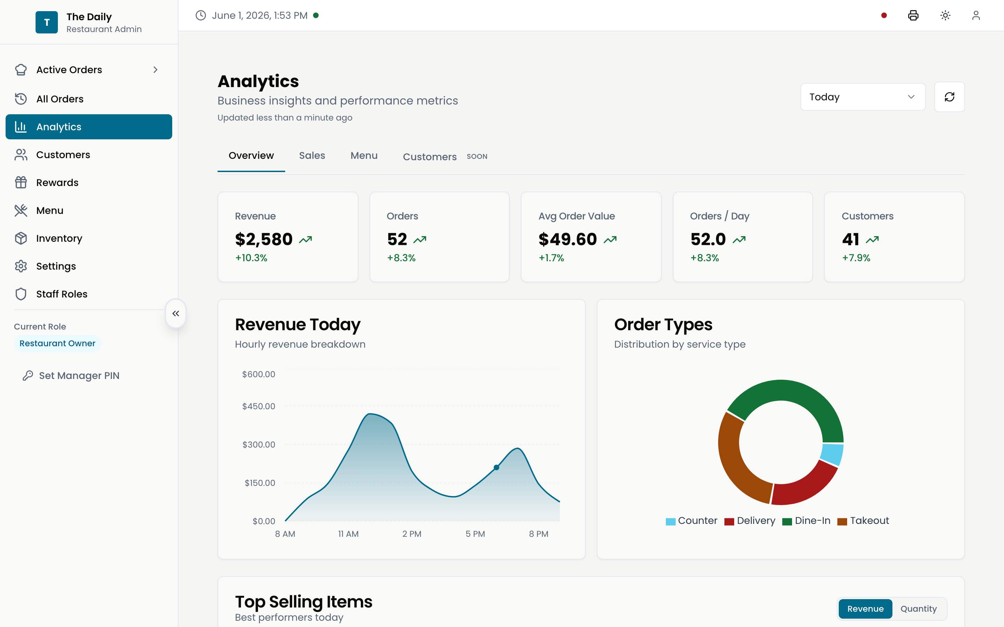Click Avg Order Value trend arrow
This screenshot has height=627, width=1004.
pyautogui.click(x=610, y=240)
